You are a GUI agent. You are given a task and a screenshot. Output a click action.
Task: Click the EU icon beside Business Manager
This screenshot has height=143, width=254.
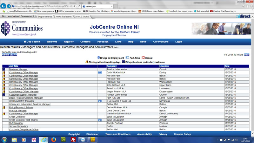(x=4, y=69)
